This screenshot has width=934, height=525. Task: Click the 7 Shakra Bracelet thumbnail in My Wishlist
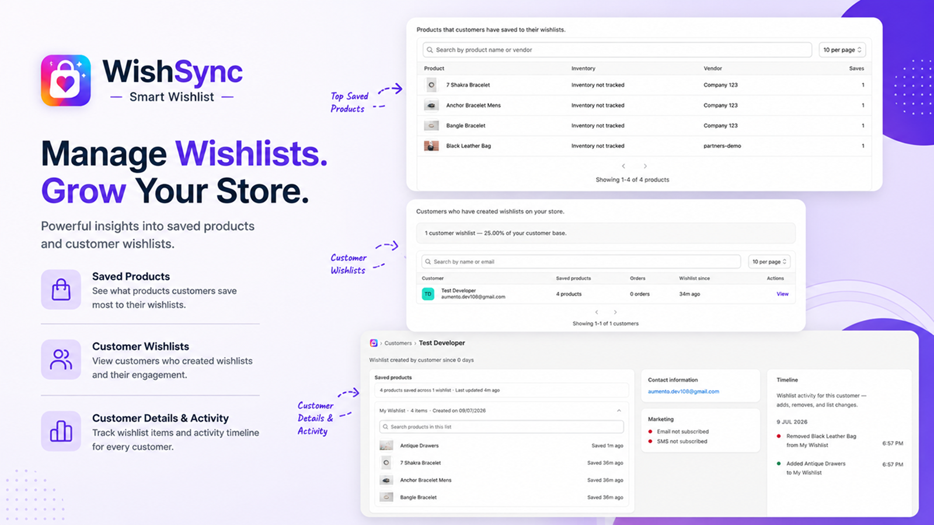click(x=386, y=463)
